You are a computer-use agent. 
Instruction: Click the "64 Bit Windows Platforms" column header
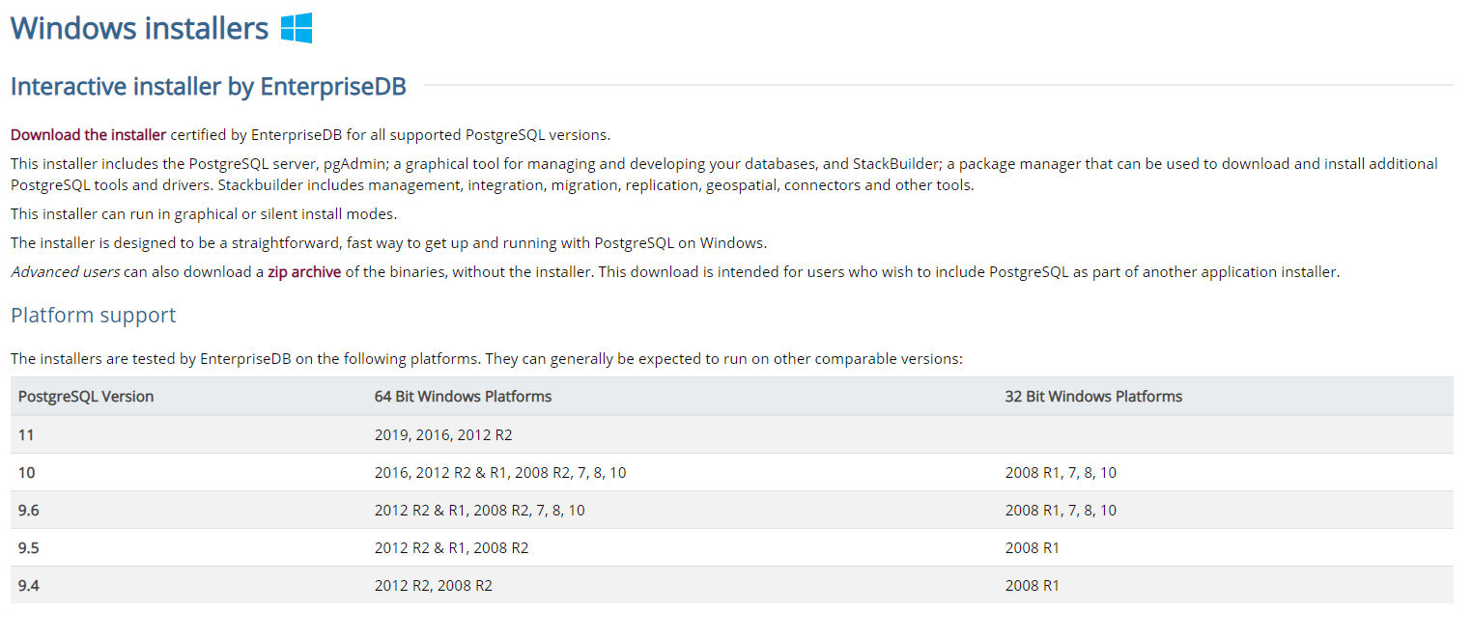[463, 397]
